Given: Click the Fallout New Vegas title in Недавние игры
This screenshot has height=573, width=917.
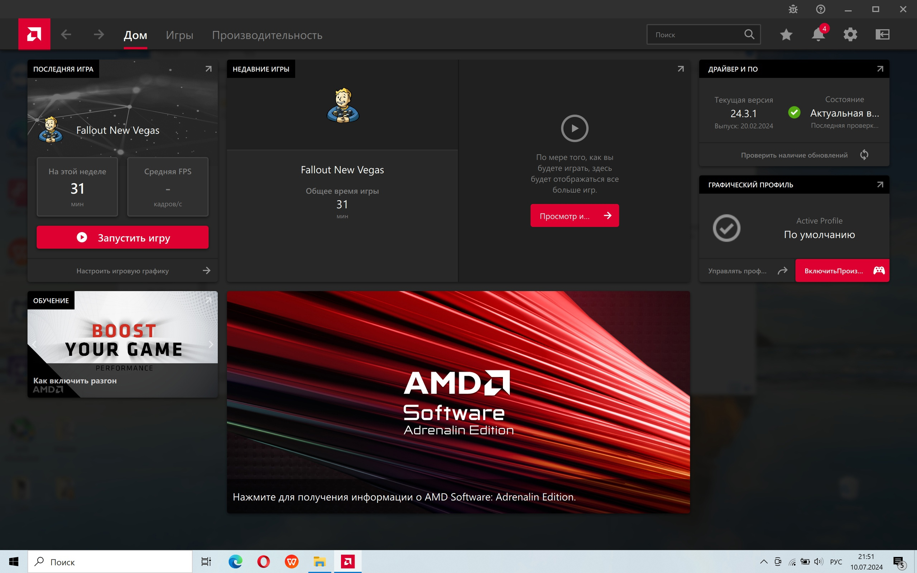Looking at the screenshot, I should [342, 170].
